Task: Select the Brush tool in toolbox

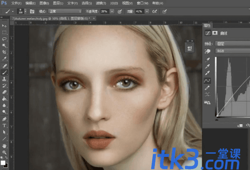Action: [x=4, y=72]
